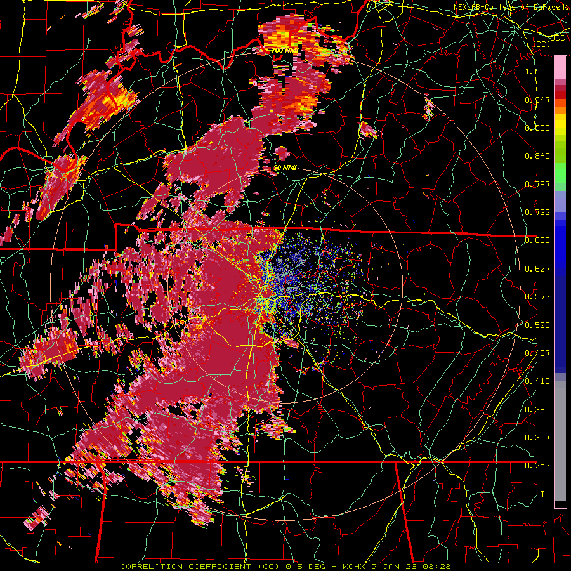Viewport: 571px width, 571px height.
Task: Click the TH label under the scale
Action: pyautogui.click(x=545, y=494)
